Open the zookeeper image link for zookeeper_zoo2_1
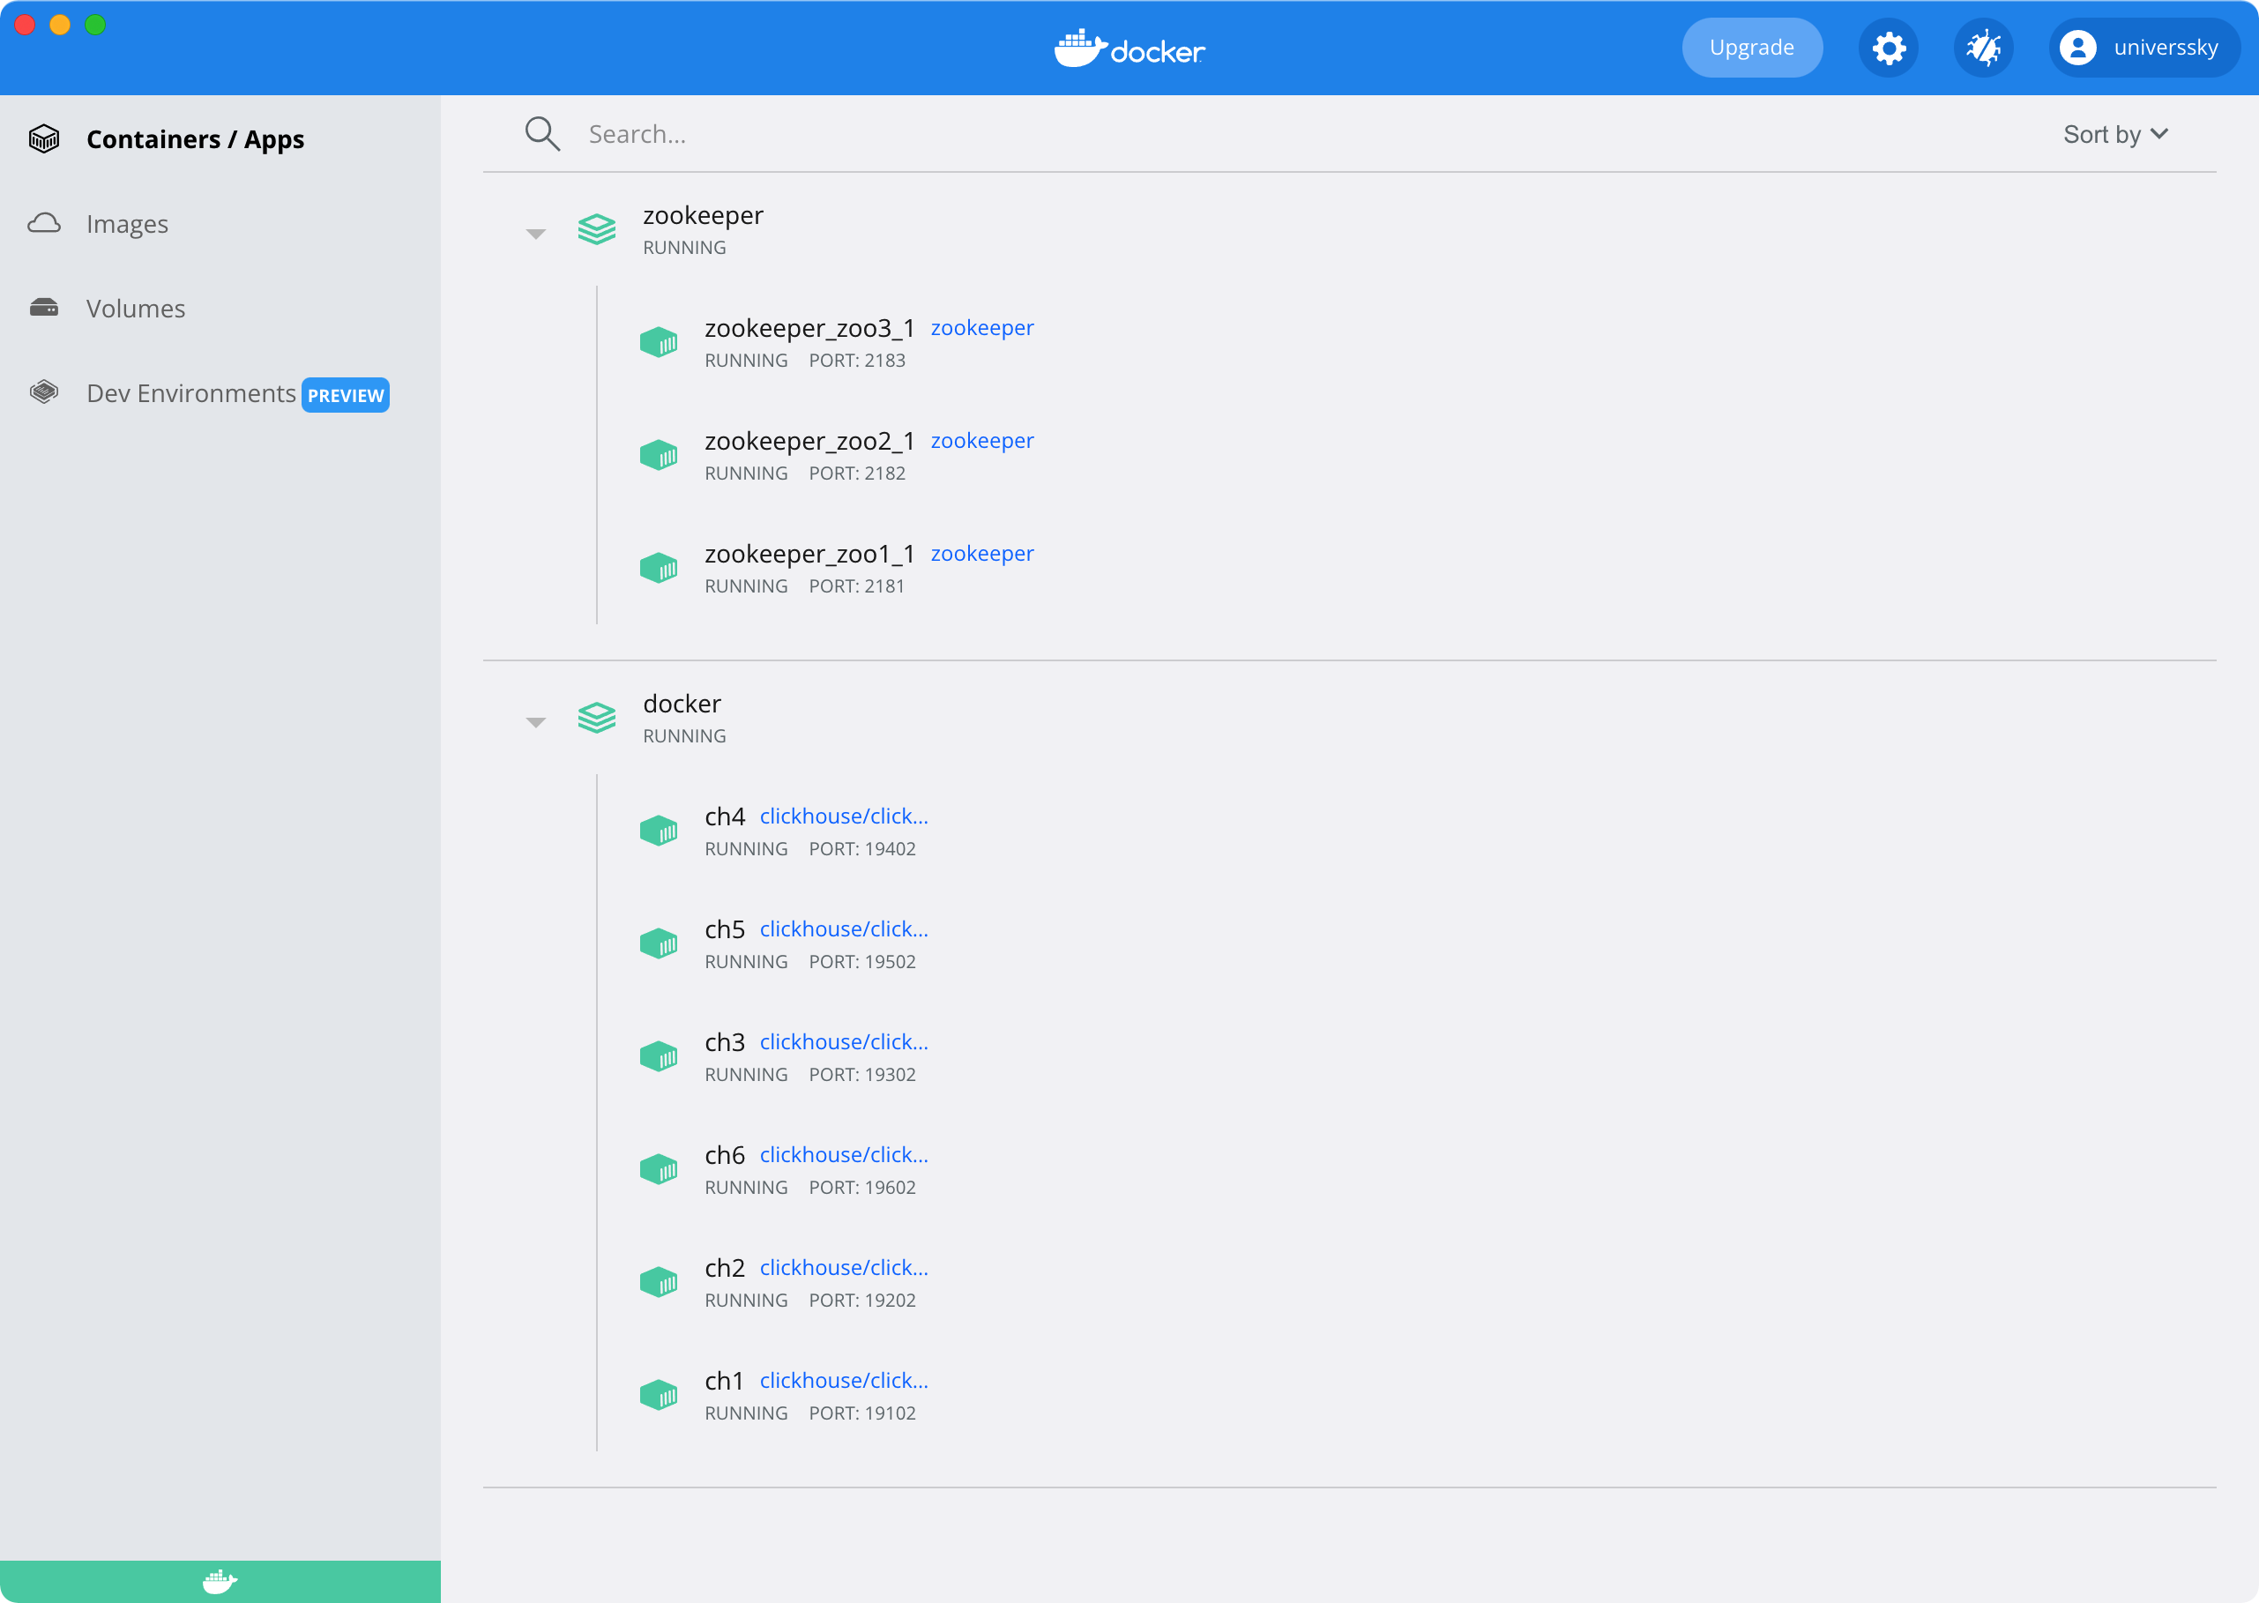Viewport: 2259px width, 1603px height. pos(982,440)
